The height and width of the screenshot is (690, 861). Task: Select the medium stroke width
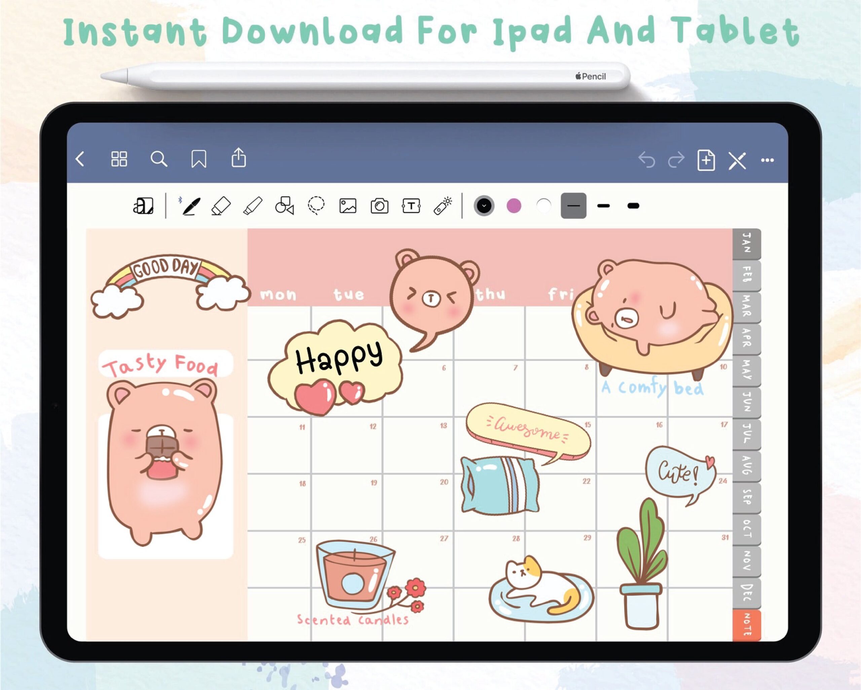point(603,206)
